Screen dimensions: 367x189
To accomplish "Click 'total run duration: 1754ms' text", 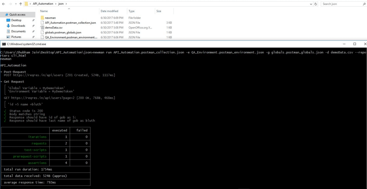I will (x=28, y=169).
